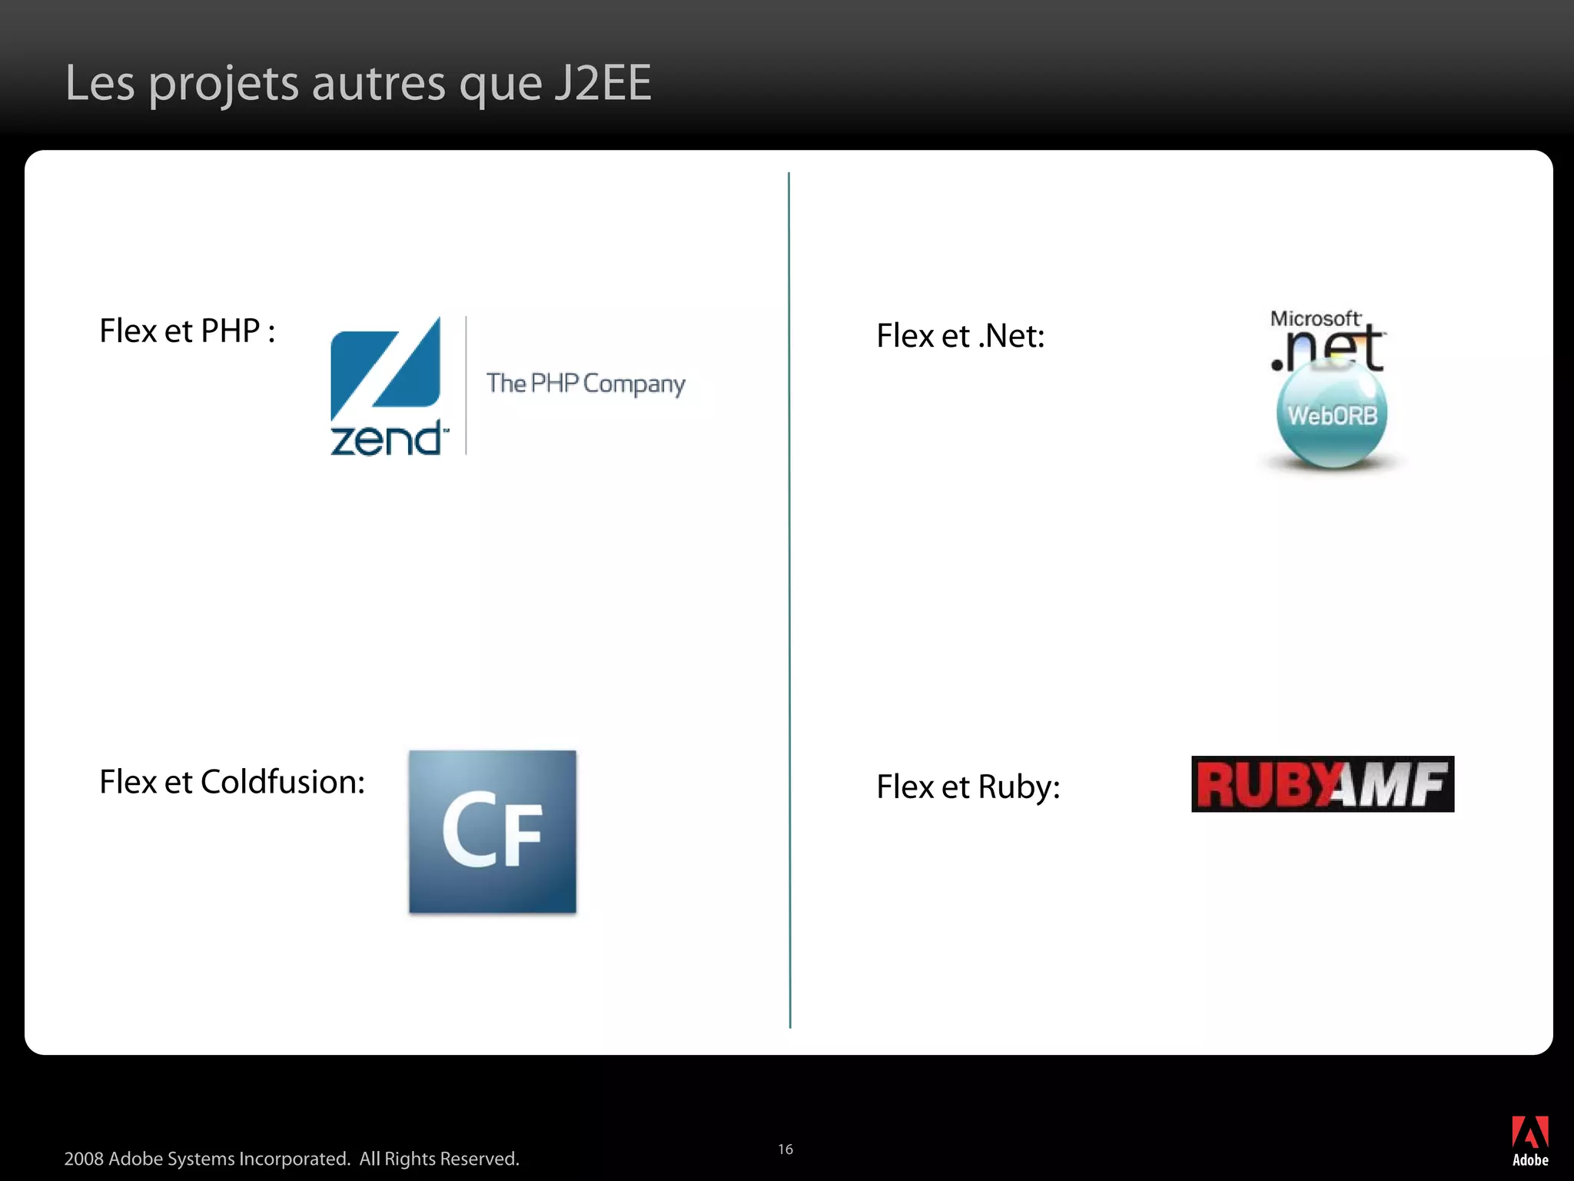Viewport: 1574px width, 1181px height.
Task: Select the slide title 'Les projets autres que J2EE'
Action: tap(358, 83)
